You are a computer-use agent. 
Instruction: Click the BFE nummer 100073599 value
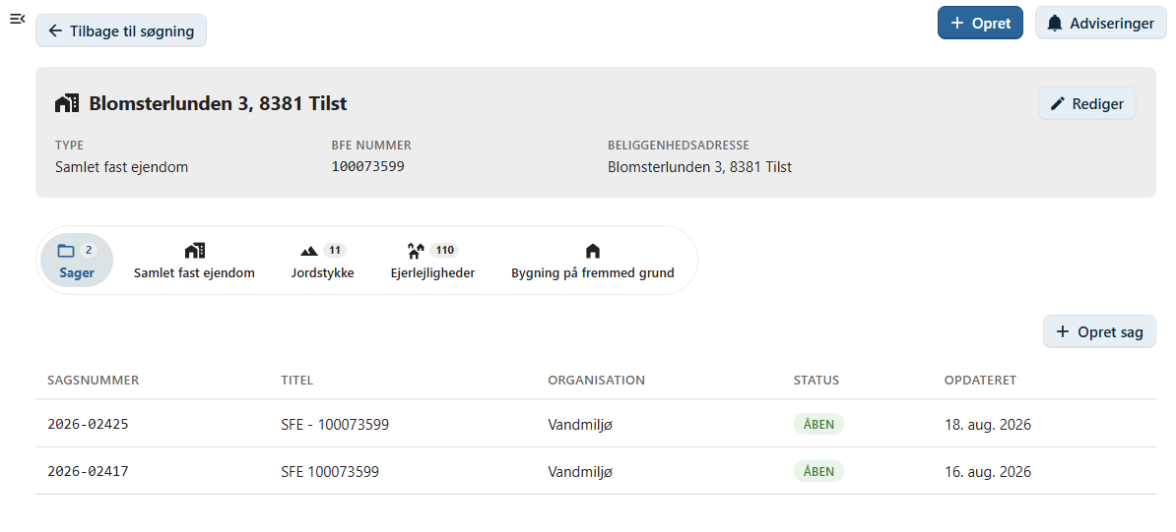[367, 166]
